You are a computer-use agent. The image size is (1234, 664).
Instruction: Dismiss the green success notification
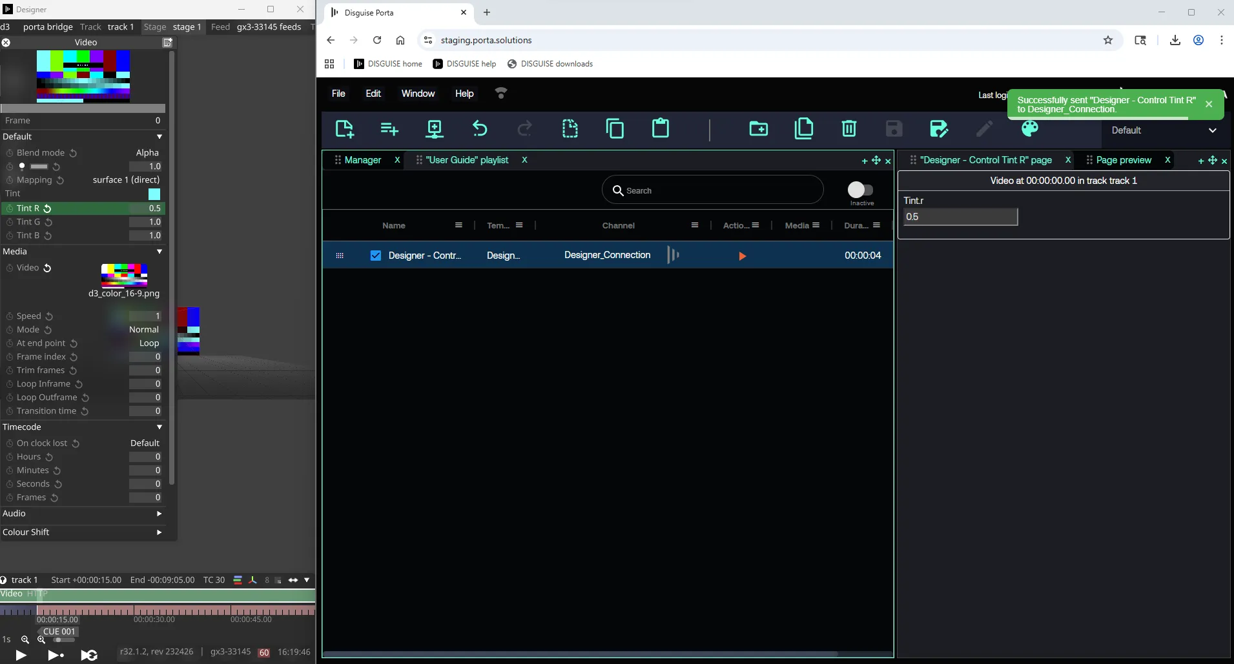pyautogui.click(x=1209, y=104)
